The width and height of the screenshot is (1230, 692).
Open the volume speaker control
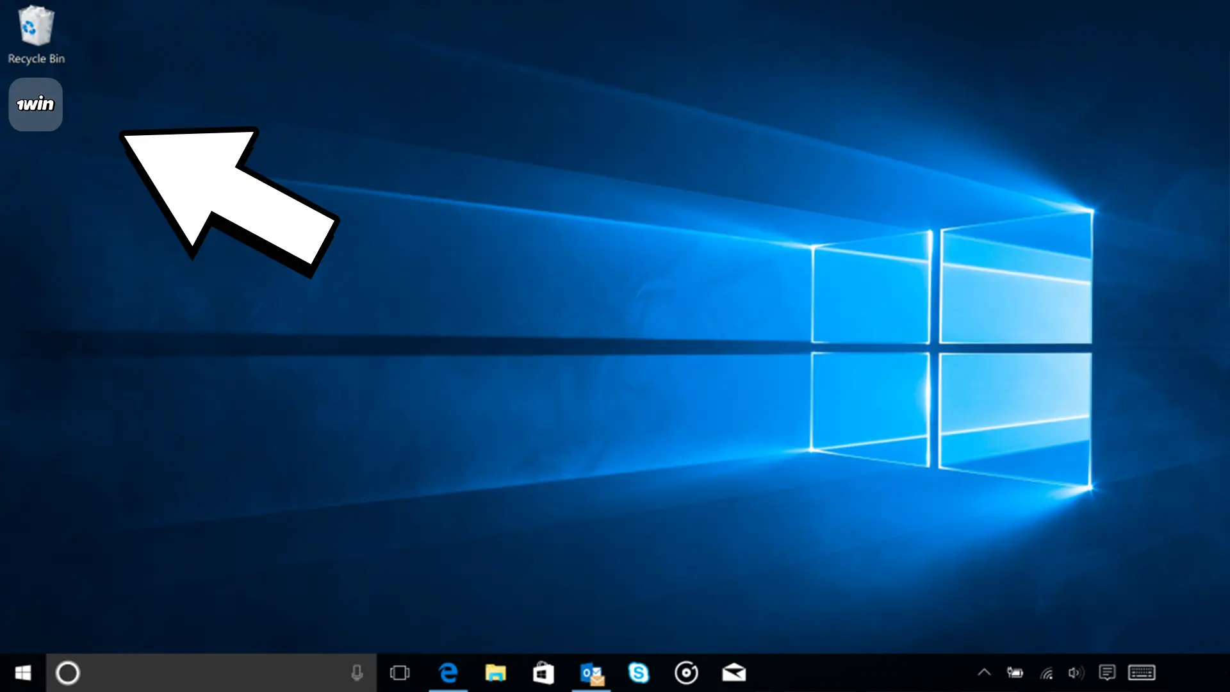click(x=1076, y=673)
